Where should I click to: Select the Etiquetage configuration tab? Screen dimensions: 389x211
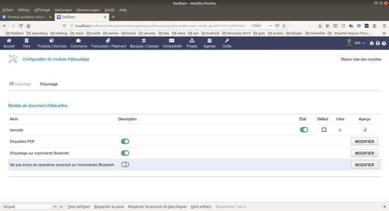click(x=49, y=84)
